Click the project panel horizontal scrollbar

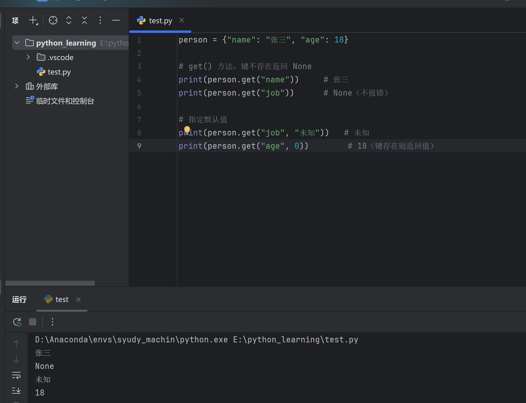click(x=50, y=283)
